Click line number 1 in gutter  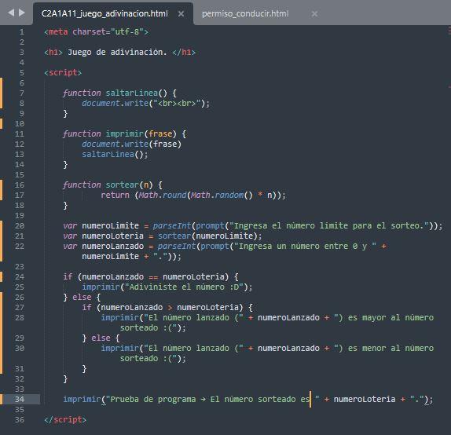22,31
